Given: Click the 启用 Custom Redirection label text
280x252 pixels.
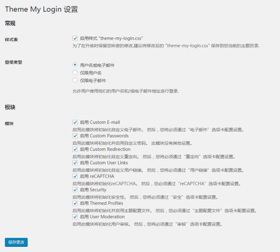Looking at the screenshot, I should tap(105, 149).
